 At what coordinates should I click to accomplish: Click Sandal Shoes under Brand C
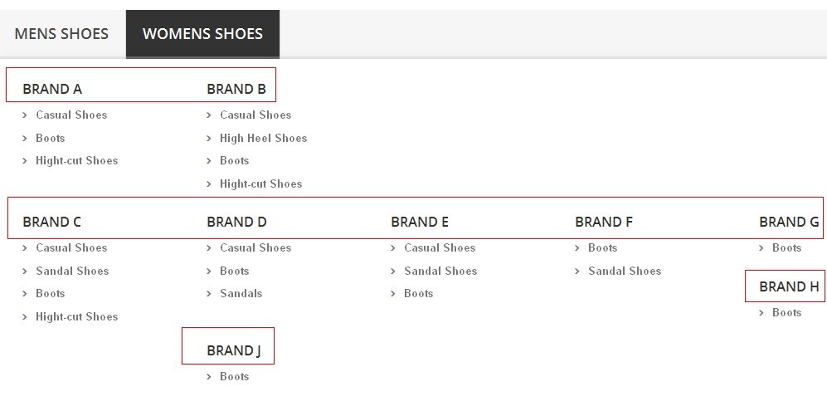tap(72, 271)
